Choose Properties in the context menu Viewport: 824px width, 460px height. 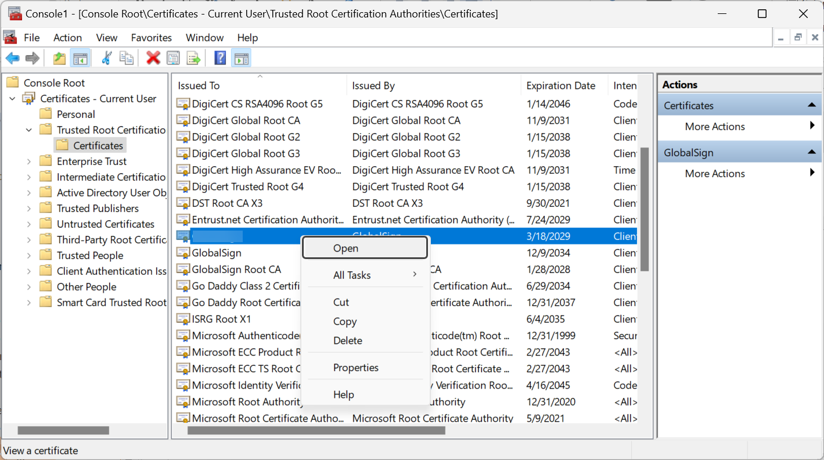(x=365, y=368)
